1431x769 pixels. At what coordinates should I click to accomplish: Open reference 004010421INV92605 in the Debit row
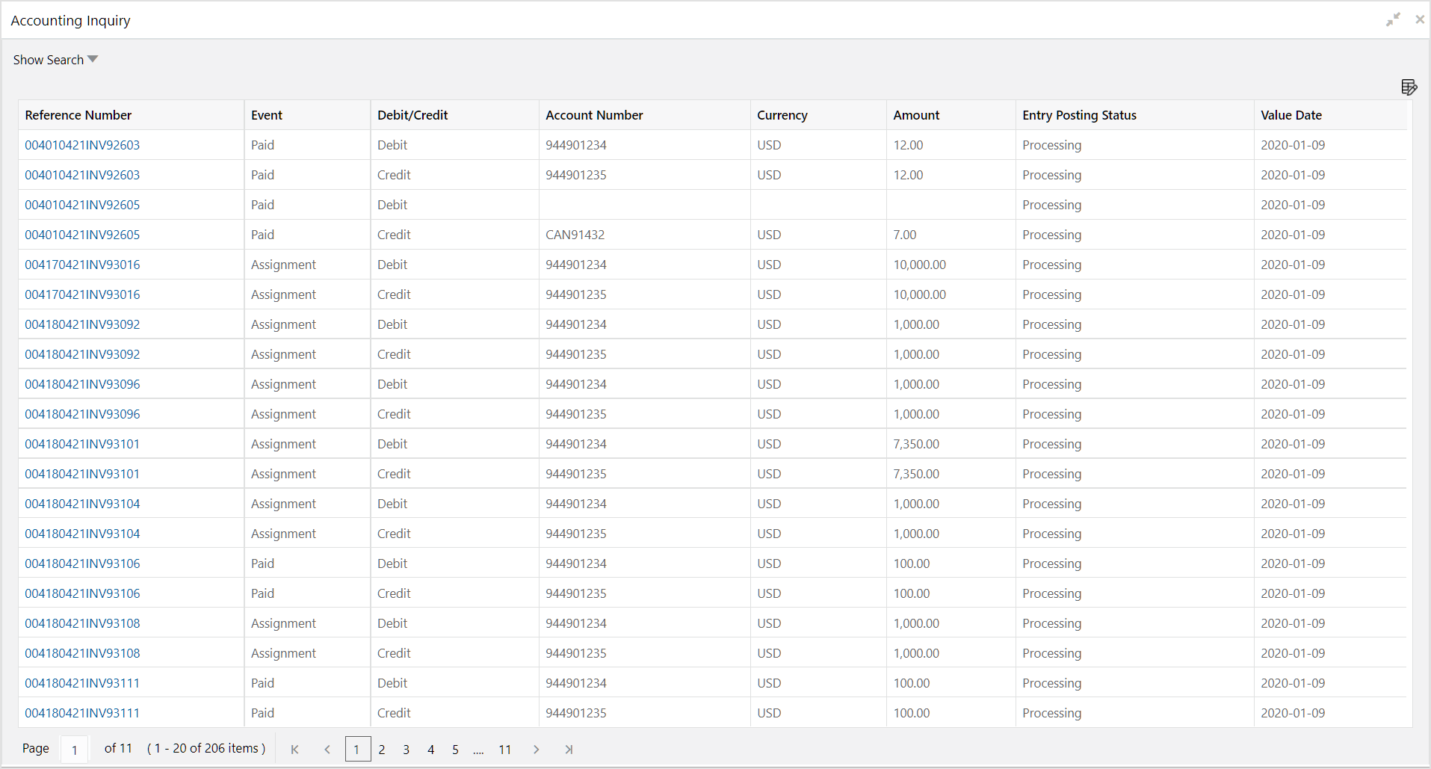tap(82, 205)
